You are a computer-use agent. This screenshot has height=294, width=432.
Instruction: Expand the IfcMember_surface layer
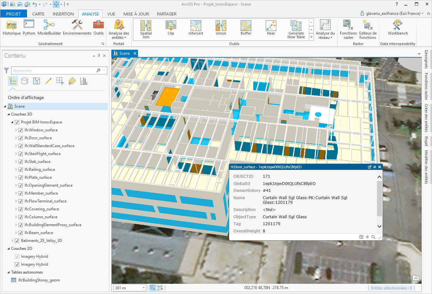click(16, 193)
